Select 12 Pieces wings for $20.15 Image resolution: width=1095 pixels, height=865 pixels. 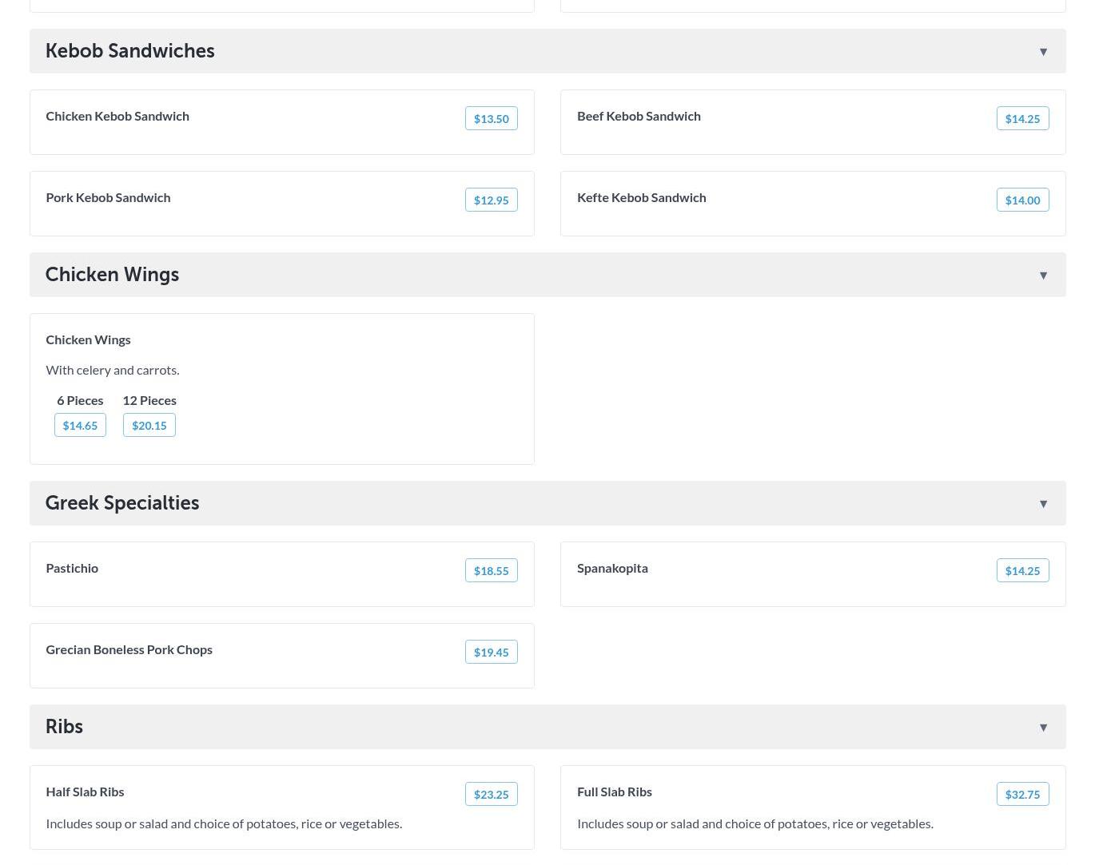149,426
